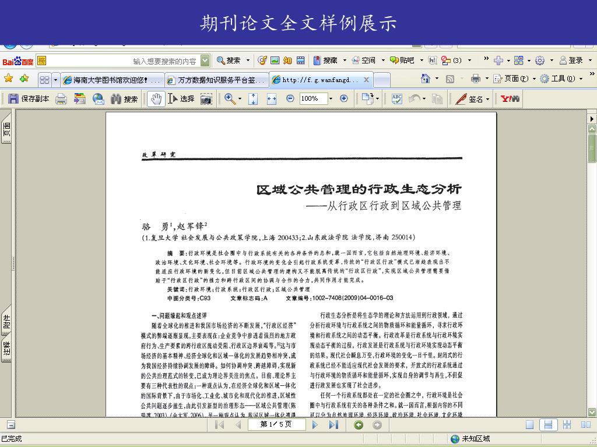Switch to continuous facing layout
Image resolution: width=597 pixels, height=447 pixels.
[x=567, y=425]
